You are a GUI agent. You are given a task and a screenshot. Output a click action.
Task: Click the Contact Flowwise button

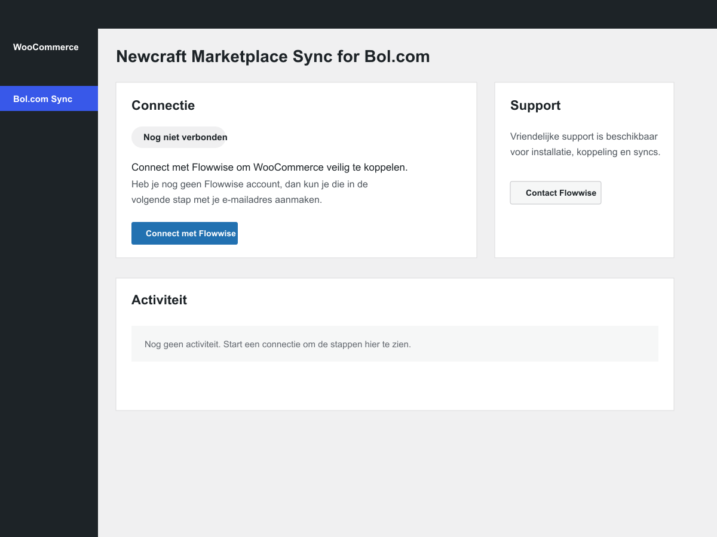coord(556,193)
